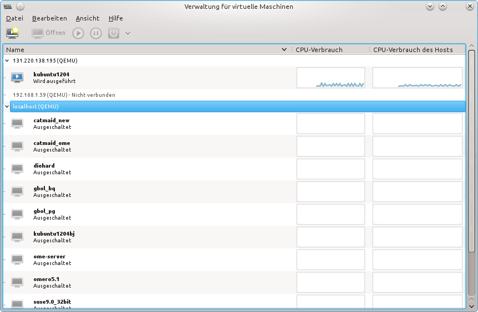Click the Pause VM toolbar icon
Screen dimensions: 478x312
[96, 33]
